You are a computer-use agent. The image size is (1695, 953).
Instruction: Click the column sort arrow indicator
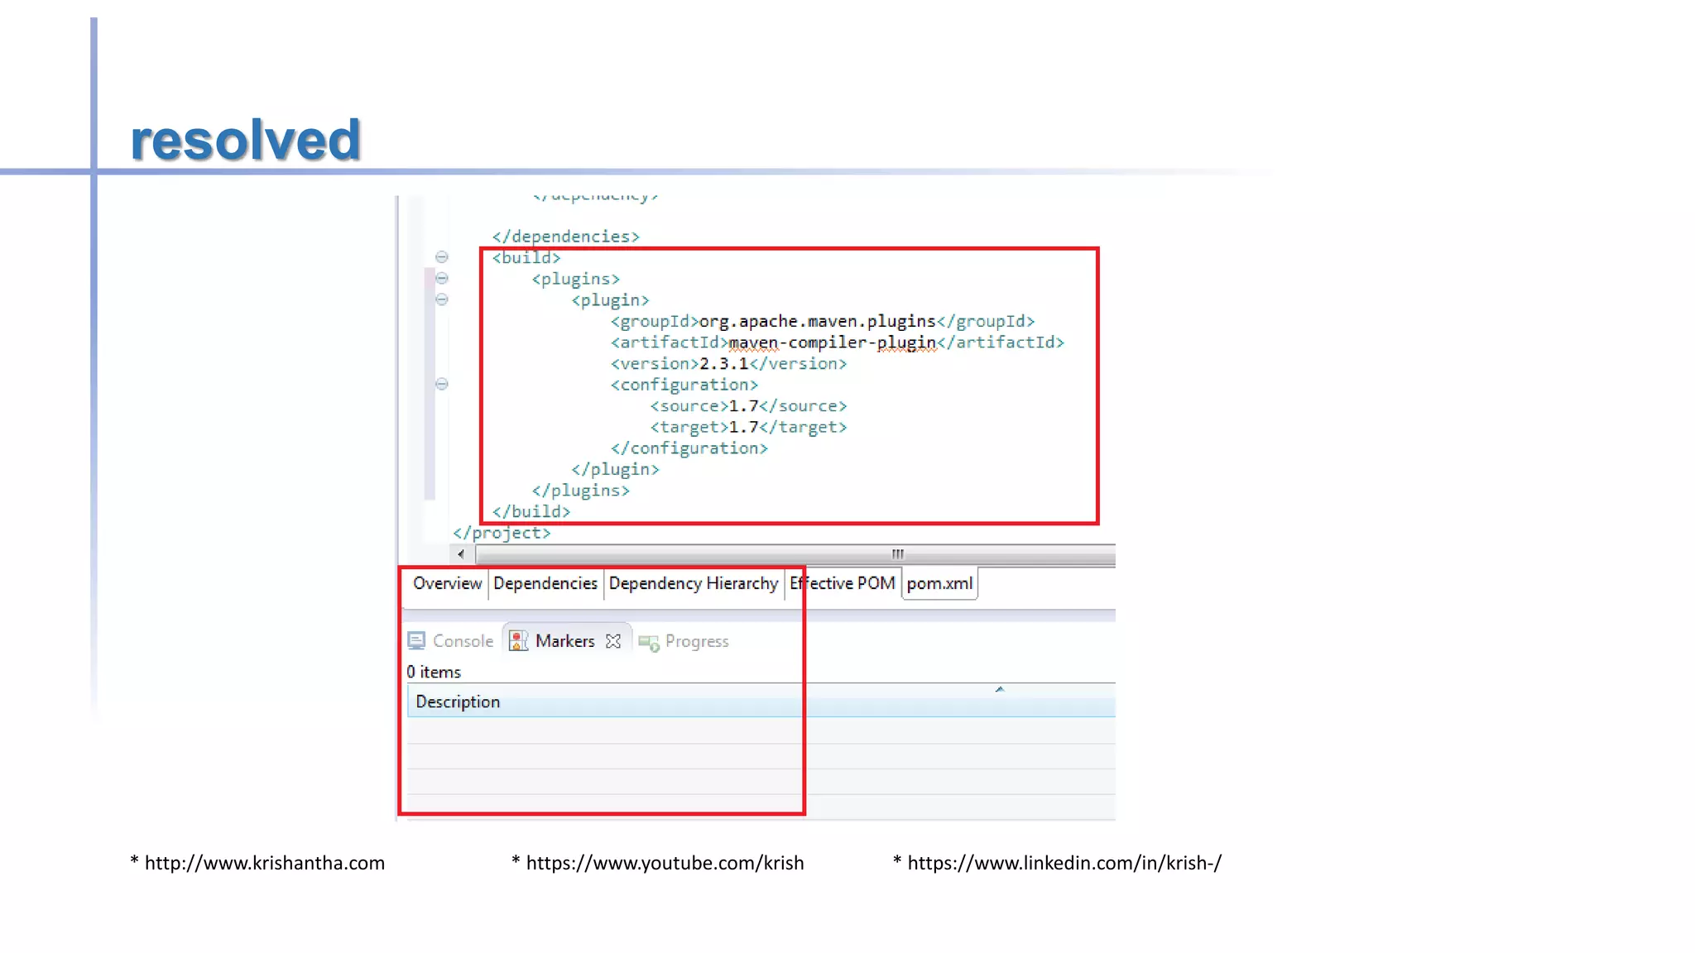999,689
